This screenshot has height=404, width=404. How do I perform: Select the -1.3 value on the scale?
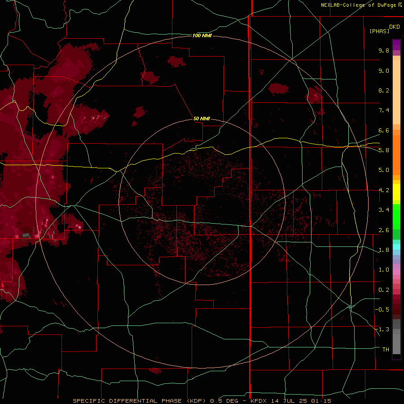coord(382,329)
